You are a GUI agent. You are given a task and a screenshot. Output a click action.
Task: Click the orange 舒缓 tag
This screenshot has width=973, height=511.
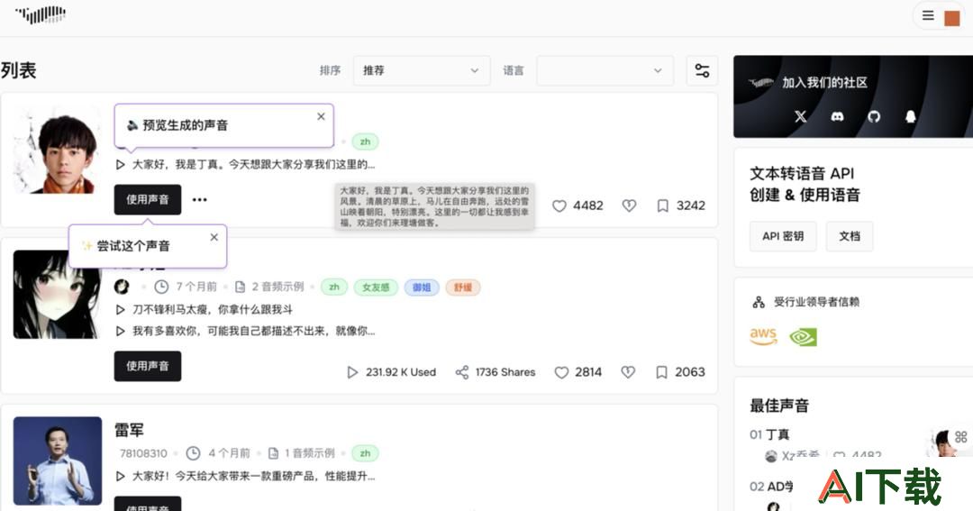463,287
